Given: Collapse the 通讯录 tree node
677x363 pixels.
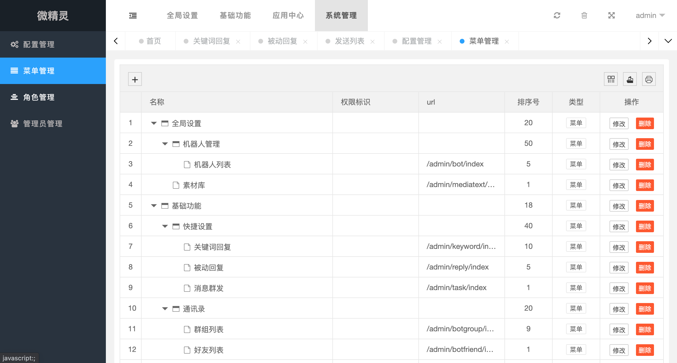Looking at the screenshot, I should pos(165,309).
